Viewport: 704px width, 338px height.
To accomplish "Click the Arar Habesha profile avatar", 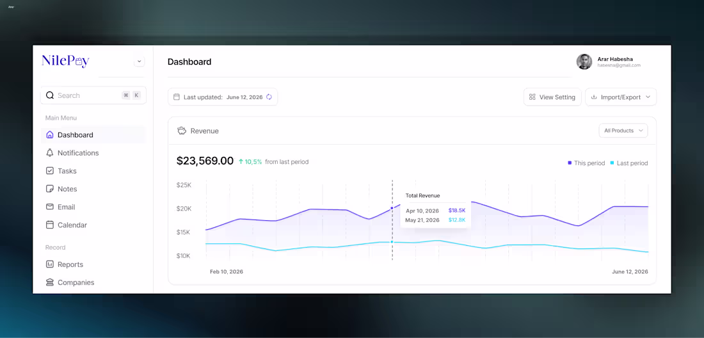I will pyautogui.click(x=584, y=62).
